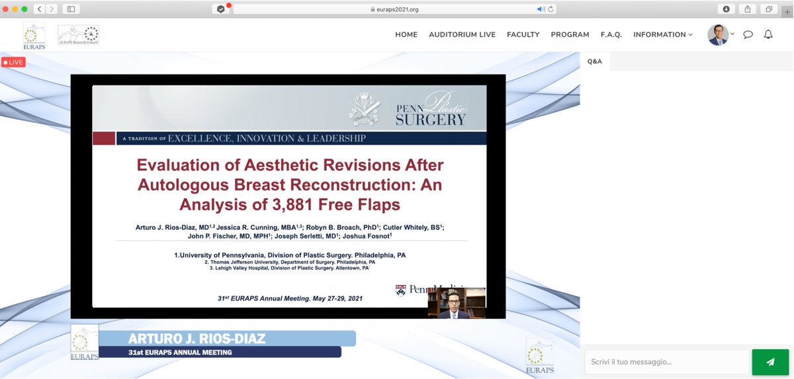The height and width of the screenshot is (379, 794).
Task: Open the chat bubble icon
Action: pos(748,35)
